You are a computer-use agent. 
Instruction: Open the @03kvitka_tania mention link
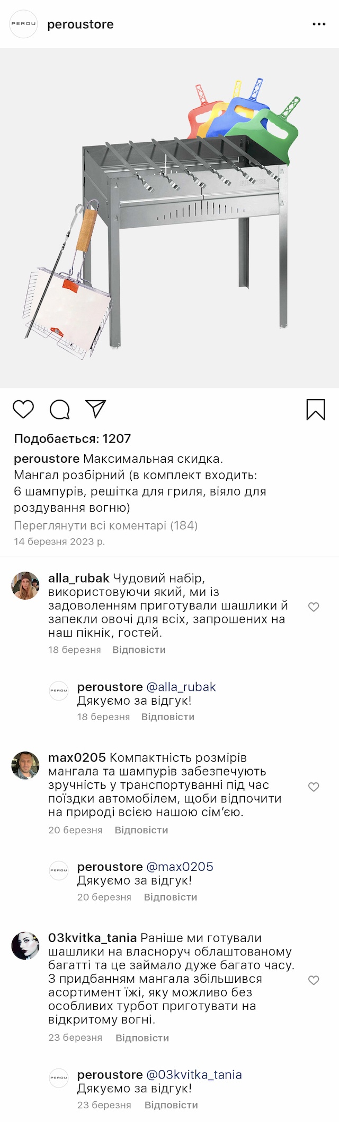click(x=194, y=1074)
